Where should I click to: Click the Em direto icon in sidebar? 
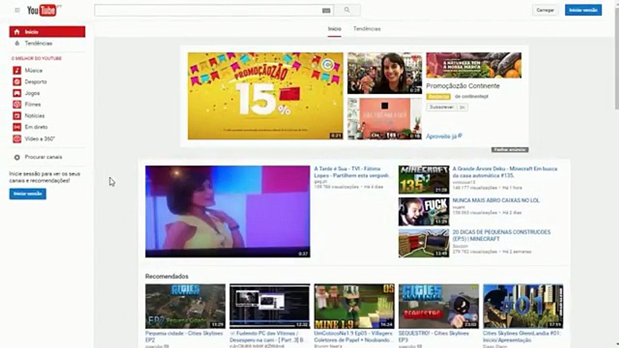17,127
